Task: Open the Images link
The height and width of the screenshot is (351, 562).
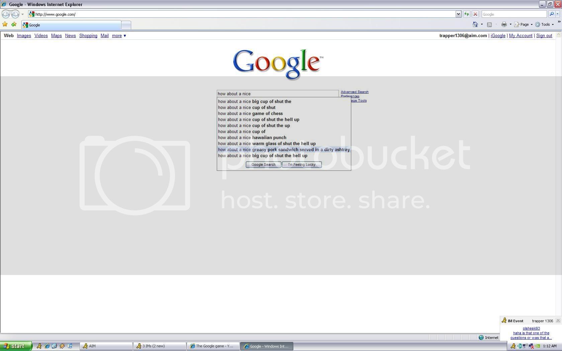Action: tap(24, 35)
